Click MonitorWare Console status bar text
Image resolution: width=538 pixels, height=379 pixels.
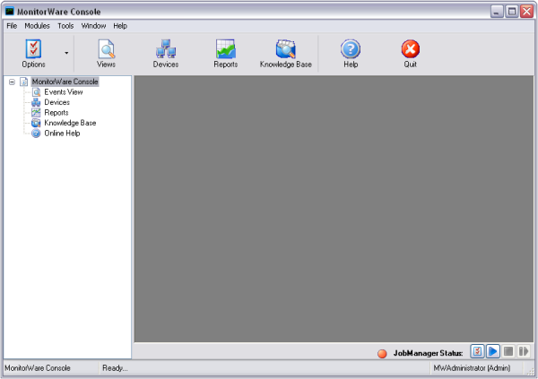(38, 368)
